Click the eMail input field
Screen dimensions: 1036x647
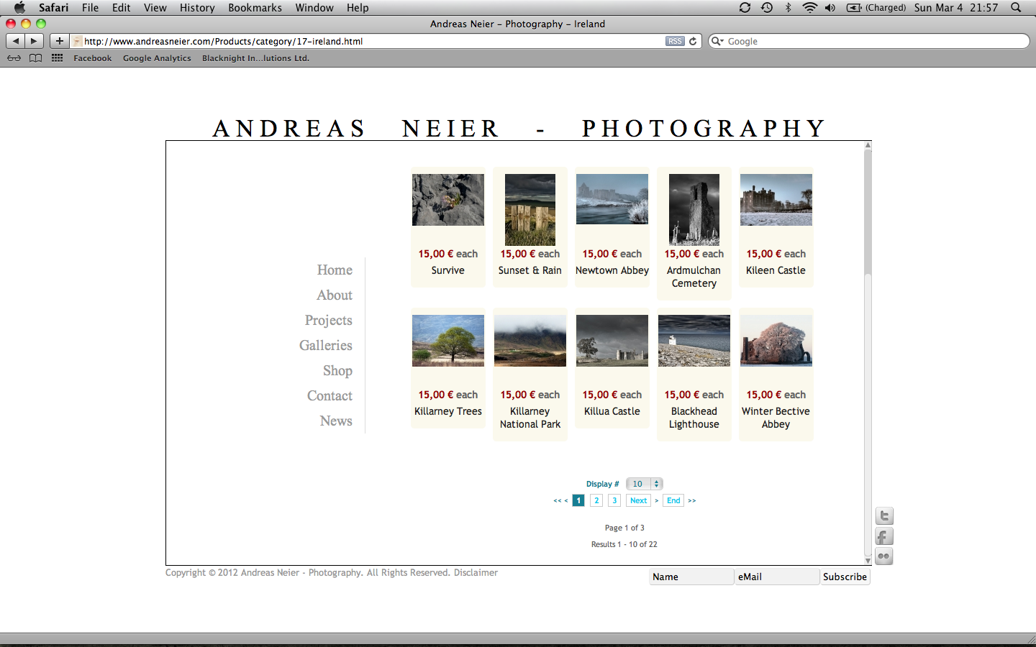777,577
